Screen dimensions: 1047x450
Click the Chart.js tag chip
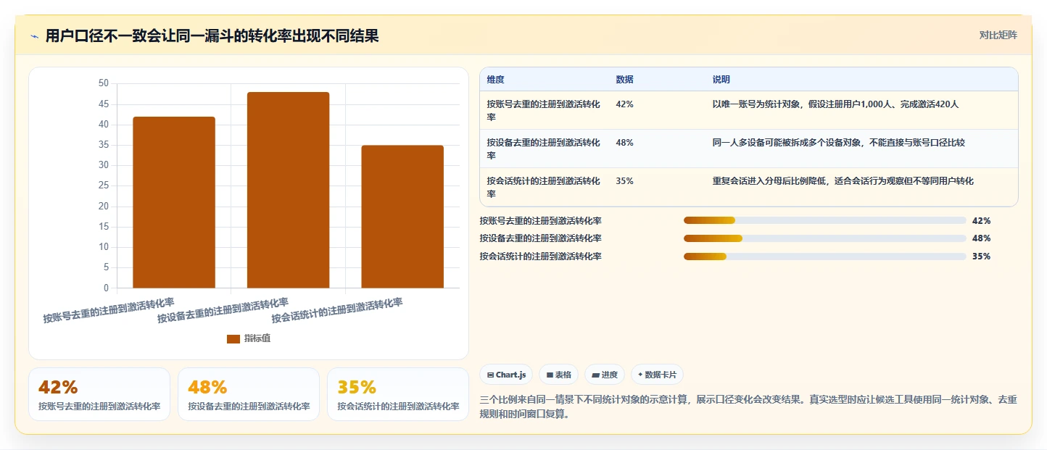506,375
